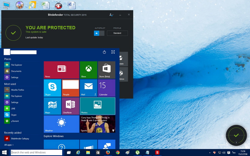Open the People tile
Image resolution: width=250 pixels, height=156 pixels.
pos(71,88)
